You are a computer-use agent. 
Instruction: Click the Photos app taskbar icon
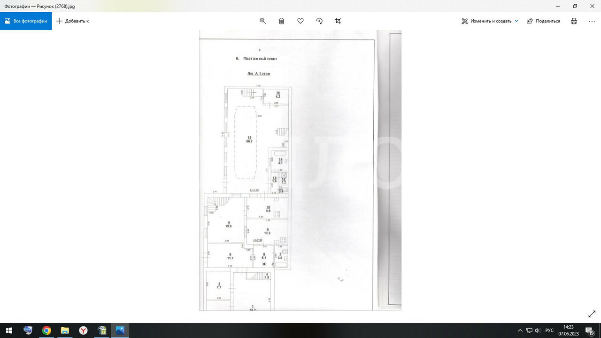pos(120,330)
